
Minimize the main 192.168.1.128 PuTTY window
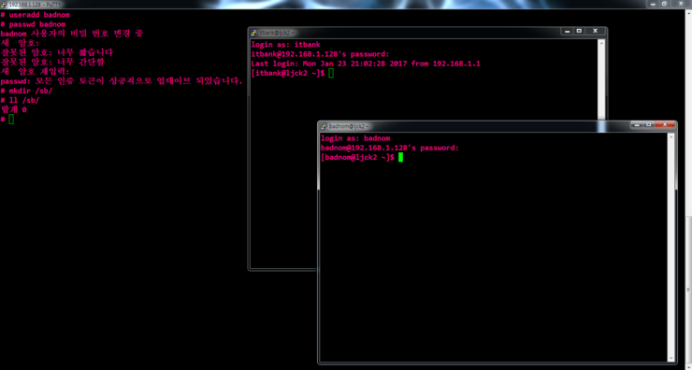(654, 3)
